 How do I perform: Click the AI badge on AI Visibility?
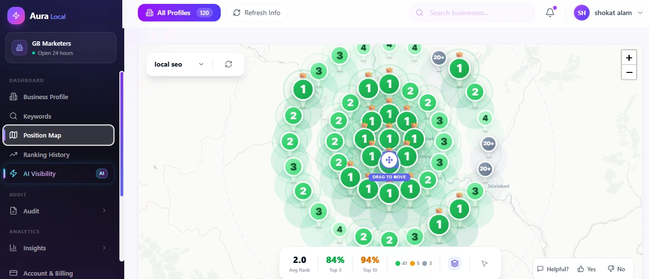pos(102,174)
